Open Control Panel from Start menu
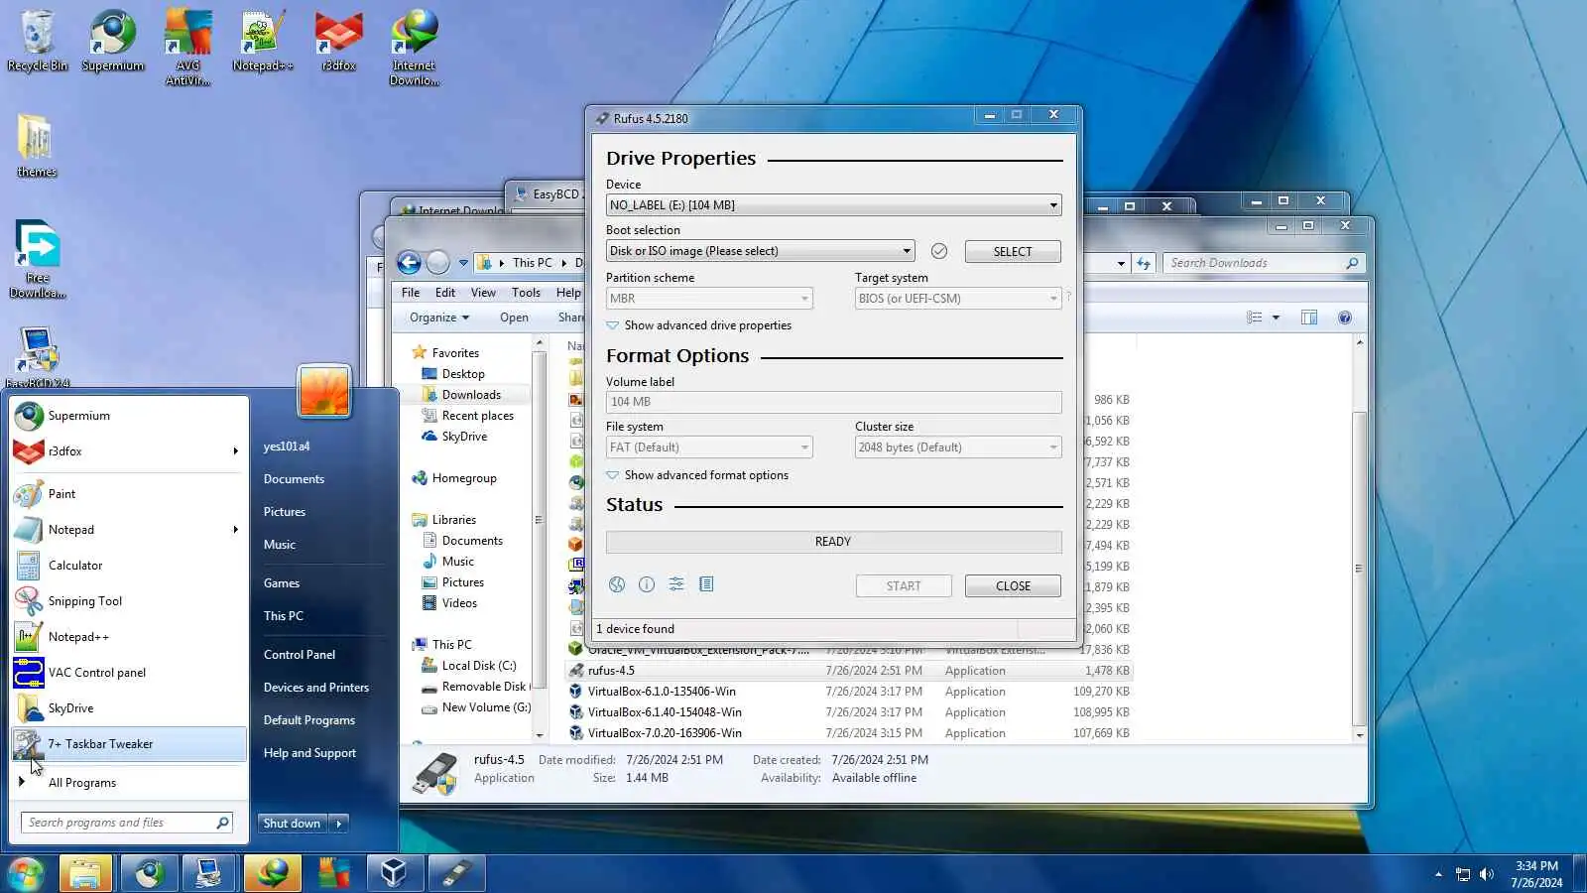Viewport: 1587px width, 893px height. (x=300, y=655)
